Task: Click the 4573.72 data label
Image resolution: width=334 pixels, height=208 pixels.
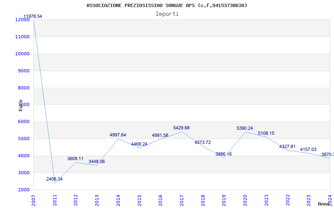Action: tap(202, 143)
